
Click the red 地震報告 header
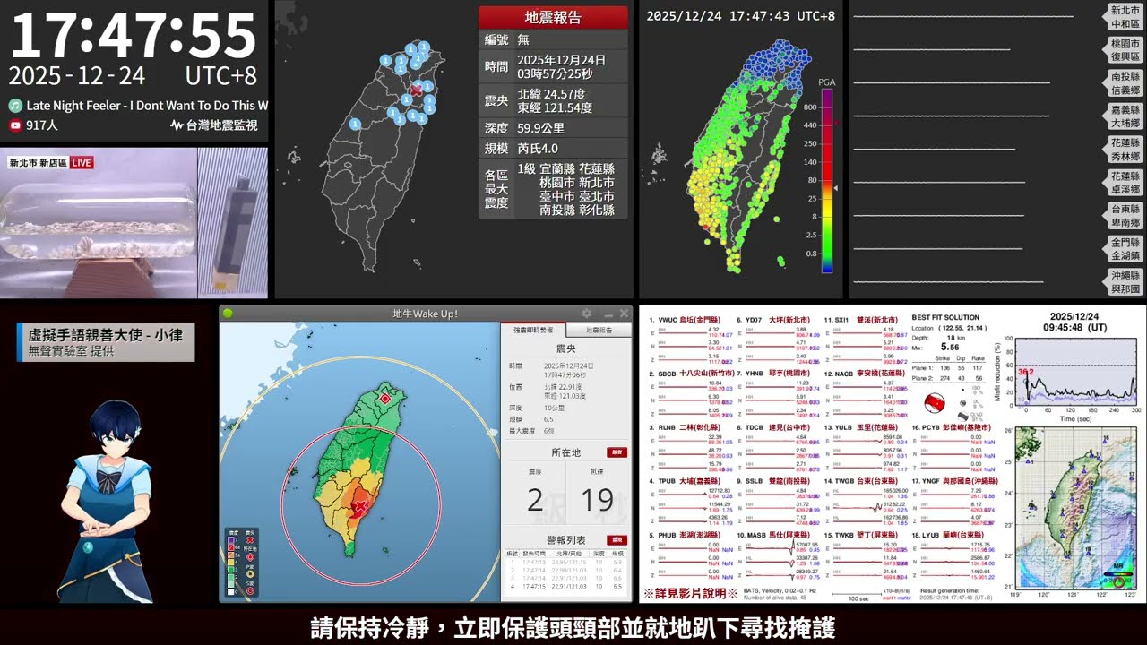[553, 17]
